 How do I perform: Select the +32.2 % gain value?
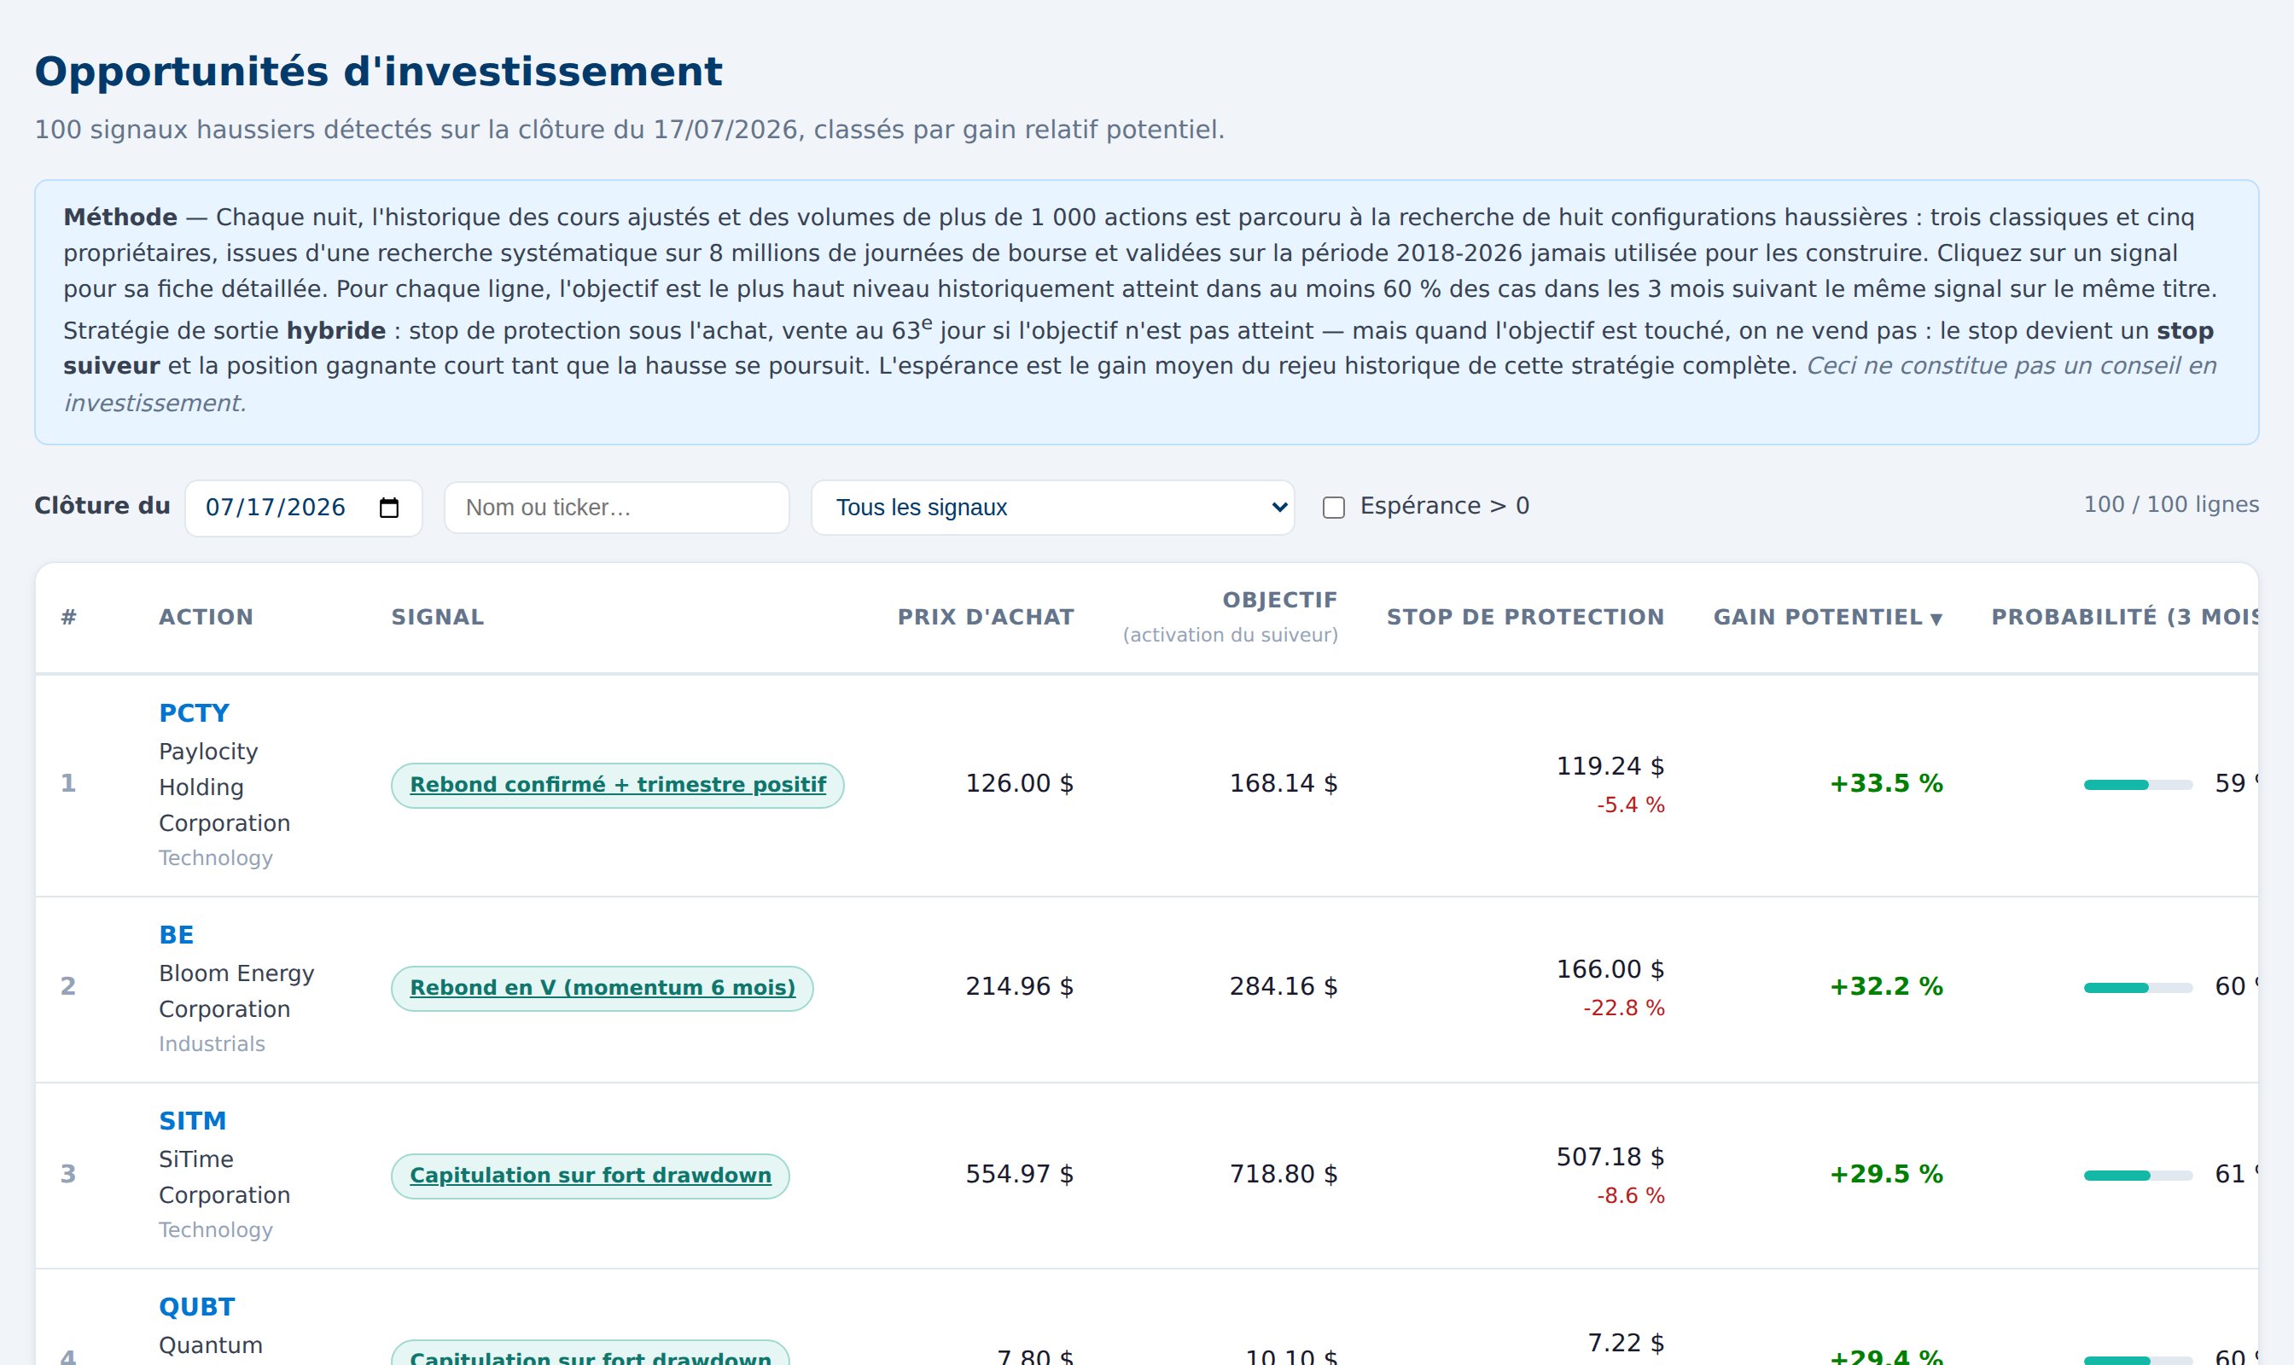coord(1886,986)
